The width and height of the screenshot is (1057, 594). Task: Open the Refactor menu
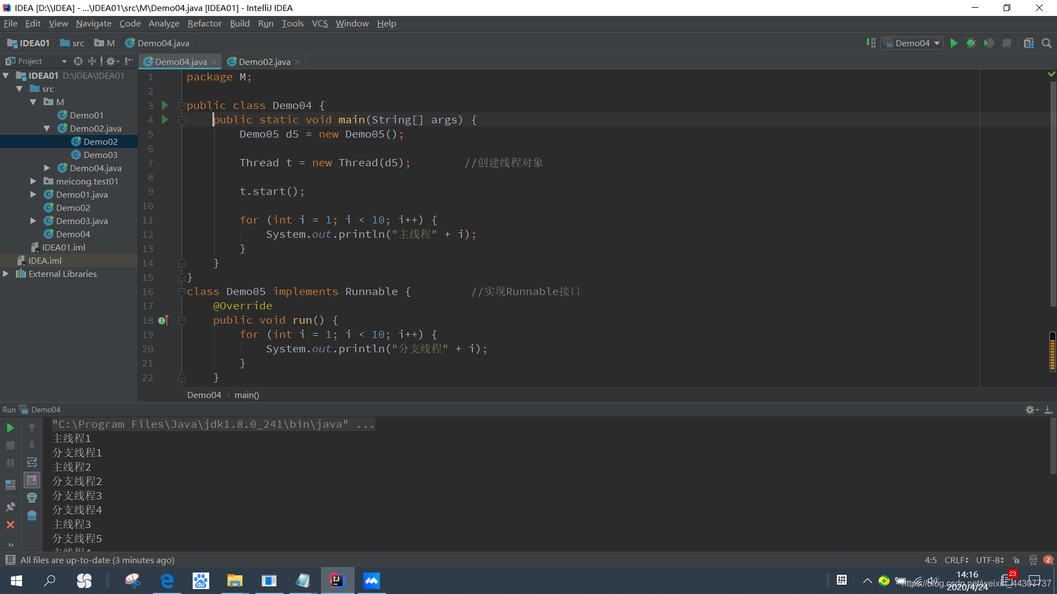(204, 23)
